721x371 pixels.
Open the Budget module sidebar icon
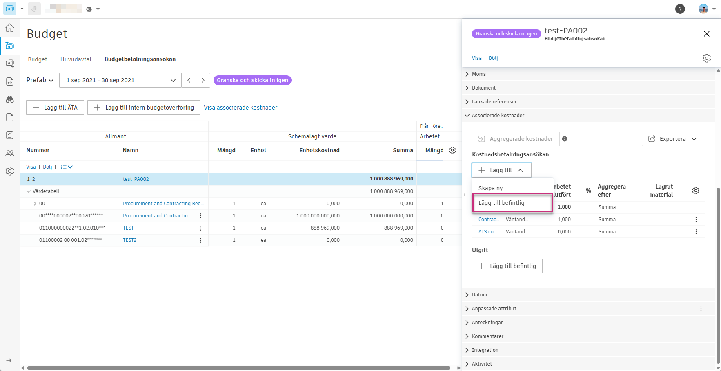click(10, 46)
